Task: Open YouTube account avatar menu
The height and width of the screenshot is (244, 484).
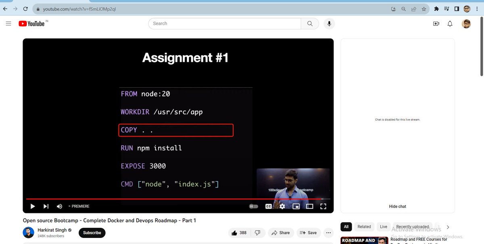Action: pos(466,24)
